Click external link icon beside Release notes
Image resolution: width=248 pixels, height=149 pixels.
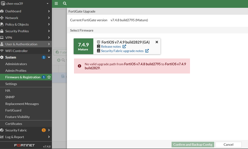click(x=124, y=46)
